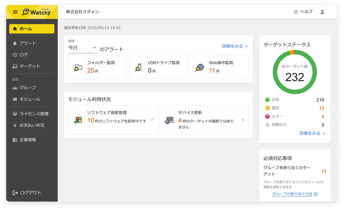
Task: Go to お支払い状況 in the sidebar
Action: click(32, 125)
